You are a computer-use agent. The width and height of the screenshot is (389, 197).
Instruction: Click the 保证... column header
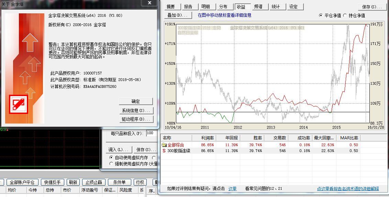tap(110, 190)
